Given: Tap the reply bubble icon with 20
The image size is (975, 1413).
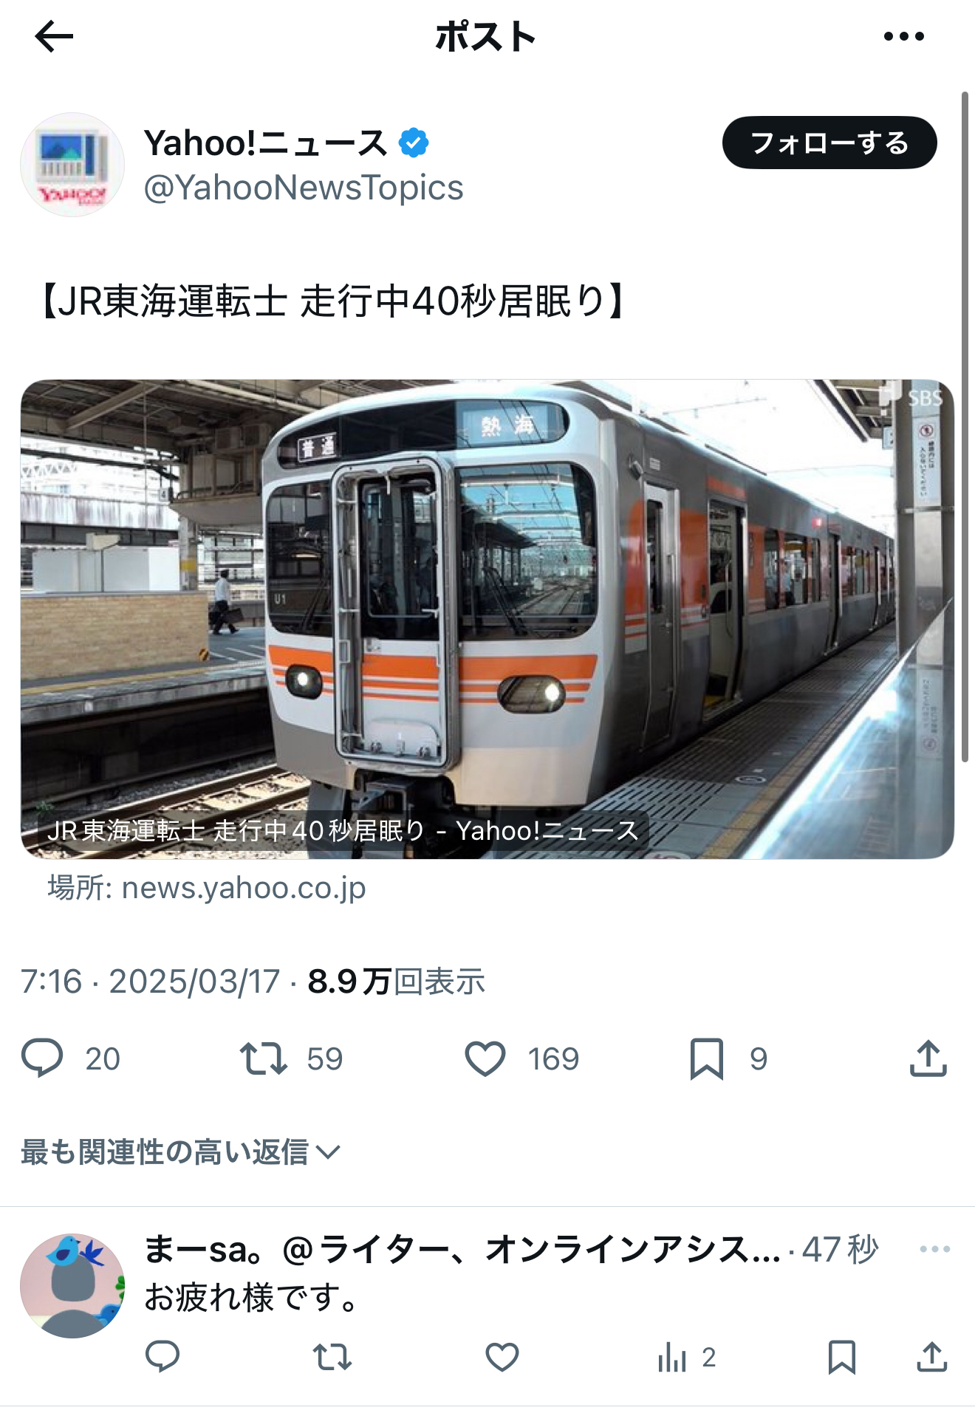Looking at the screenshot, I should [x=42, y=1058].
